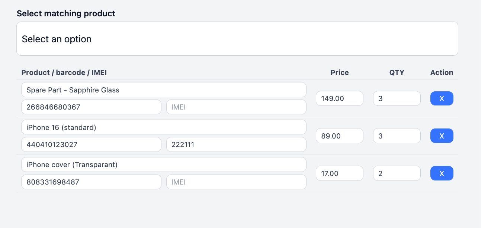
Task: Remove the Spare Part - Sapphire Glass row
Action: (442, 98)
